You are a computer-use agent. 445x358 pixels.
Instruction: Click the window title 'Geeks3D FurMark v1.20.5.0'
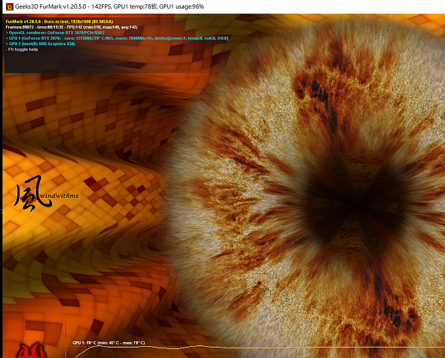(x=51, y=7)
